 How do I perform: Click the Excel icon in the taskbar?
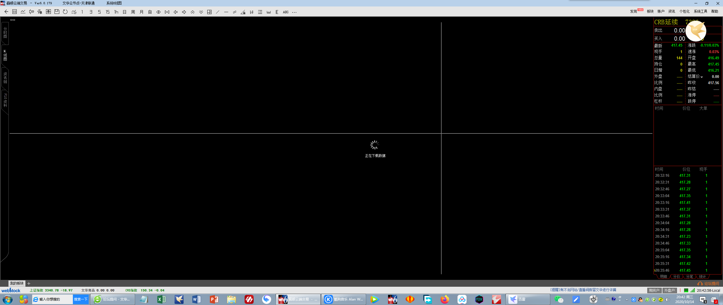tap(162, 299)
